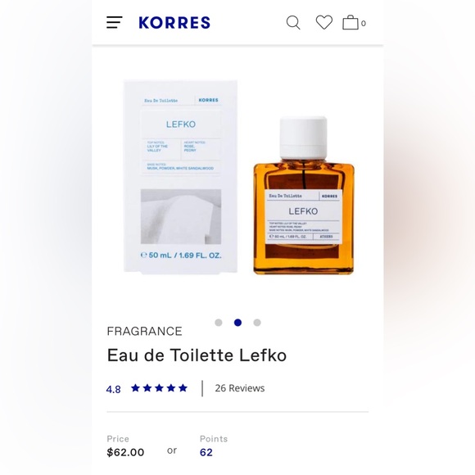Click the cart item count 0
Screen dimensions: 475x475
(364, 23)
